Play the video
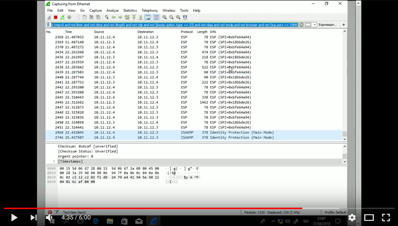 pyautogui.click(x=14, y=218)
